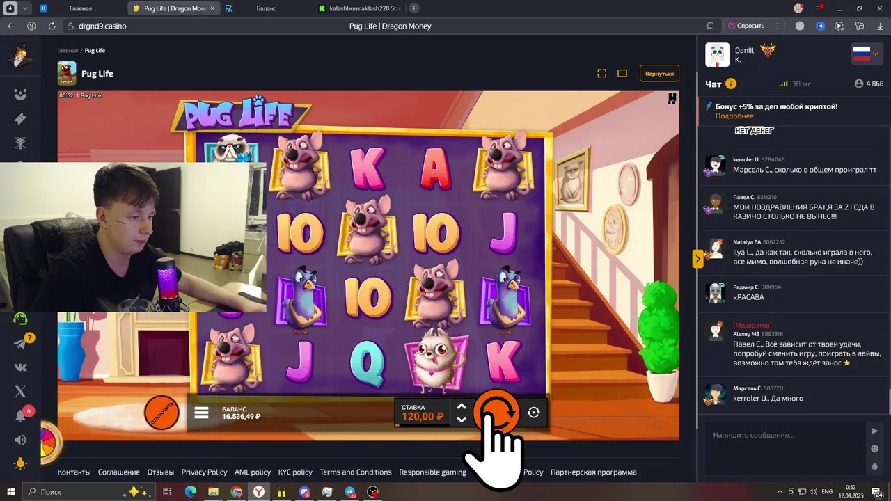Click the user avatar of Daniil K.

click(717, 55)
